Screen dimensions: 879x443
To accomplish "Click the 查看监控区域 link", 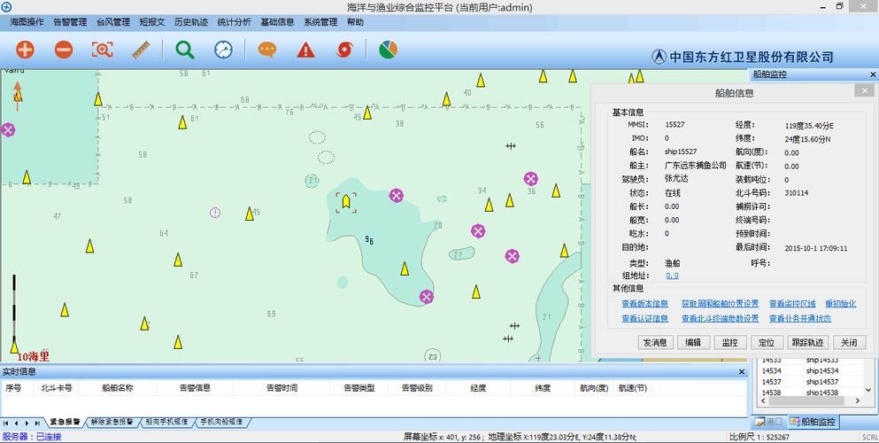I will 792,304.
